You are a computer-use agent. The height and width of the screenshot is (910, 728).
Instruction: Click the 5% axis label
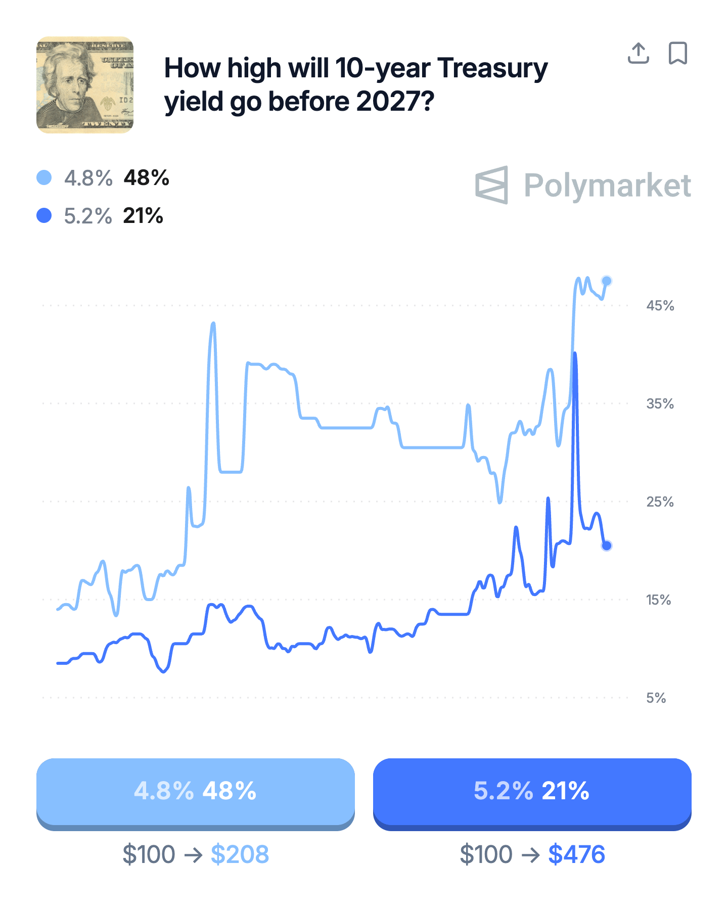tap(656, 698)
